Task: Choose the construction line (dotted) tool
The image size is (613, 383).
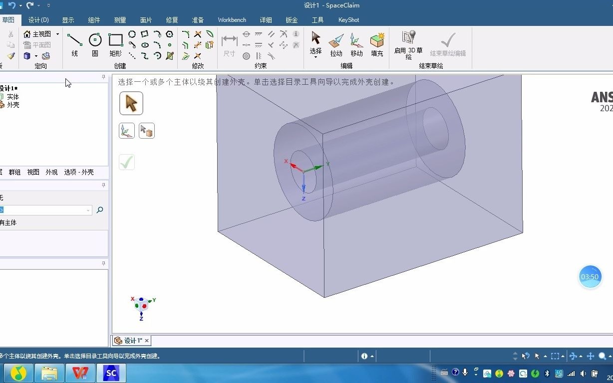Action: (x=132, y=56)
